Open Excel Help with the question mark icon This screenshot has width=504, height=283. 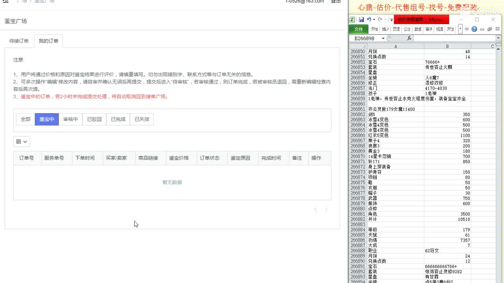(x=474, y=29)
